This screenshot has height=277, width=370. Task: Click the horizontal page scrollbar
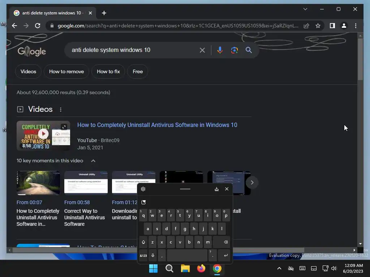pyautogui.click(x=158, y=250)
